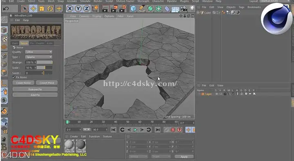
Task: Toggle Autokeying red button
Action: [173, 130]
